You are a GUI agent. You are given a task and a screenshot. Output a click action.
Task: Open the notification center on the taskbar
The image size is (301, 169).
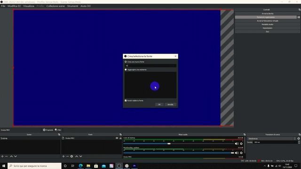tap(296, 166)
